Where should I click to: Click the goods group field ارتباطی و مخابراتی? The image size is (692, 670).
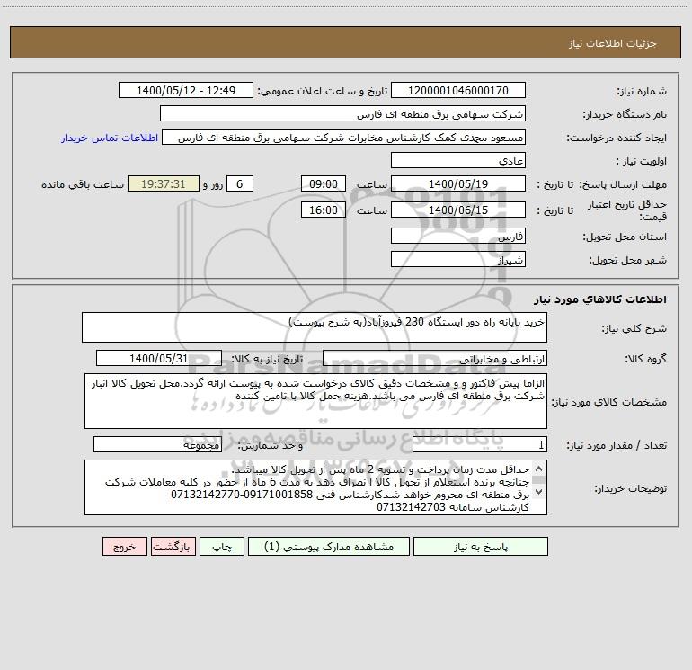point(435,358)
